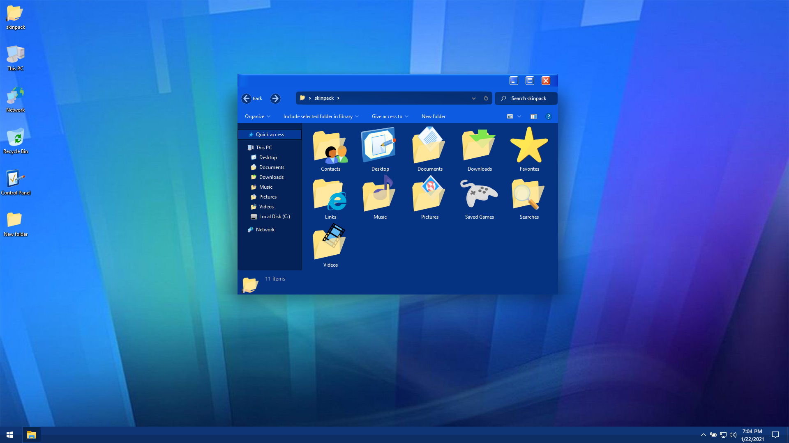The width and height of the screenshot is (789, 443).
Task: Open the address bar history dropdown
Action: click(473, 98)
